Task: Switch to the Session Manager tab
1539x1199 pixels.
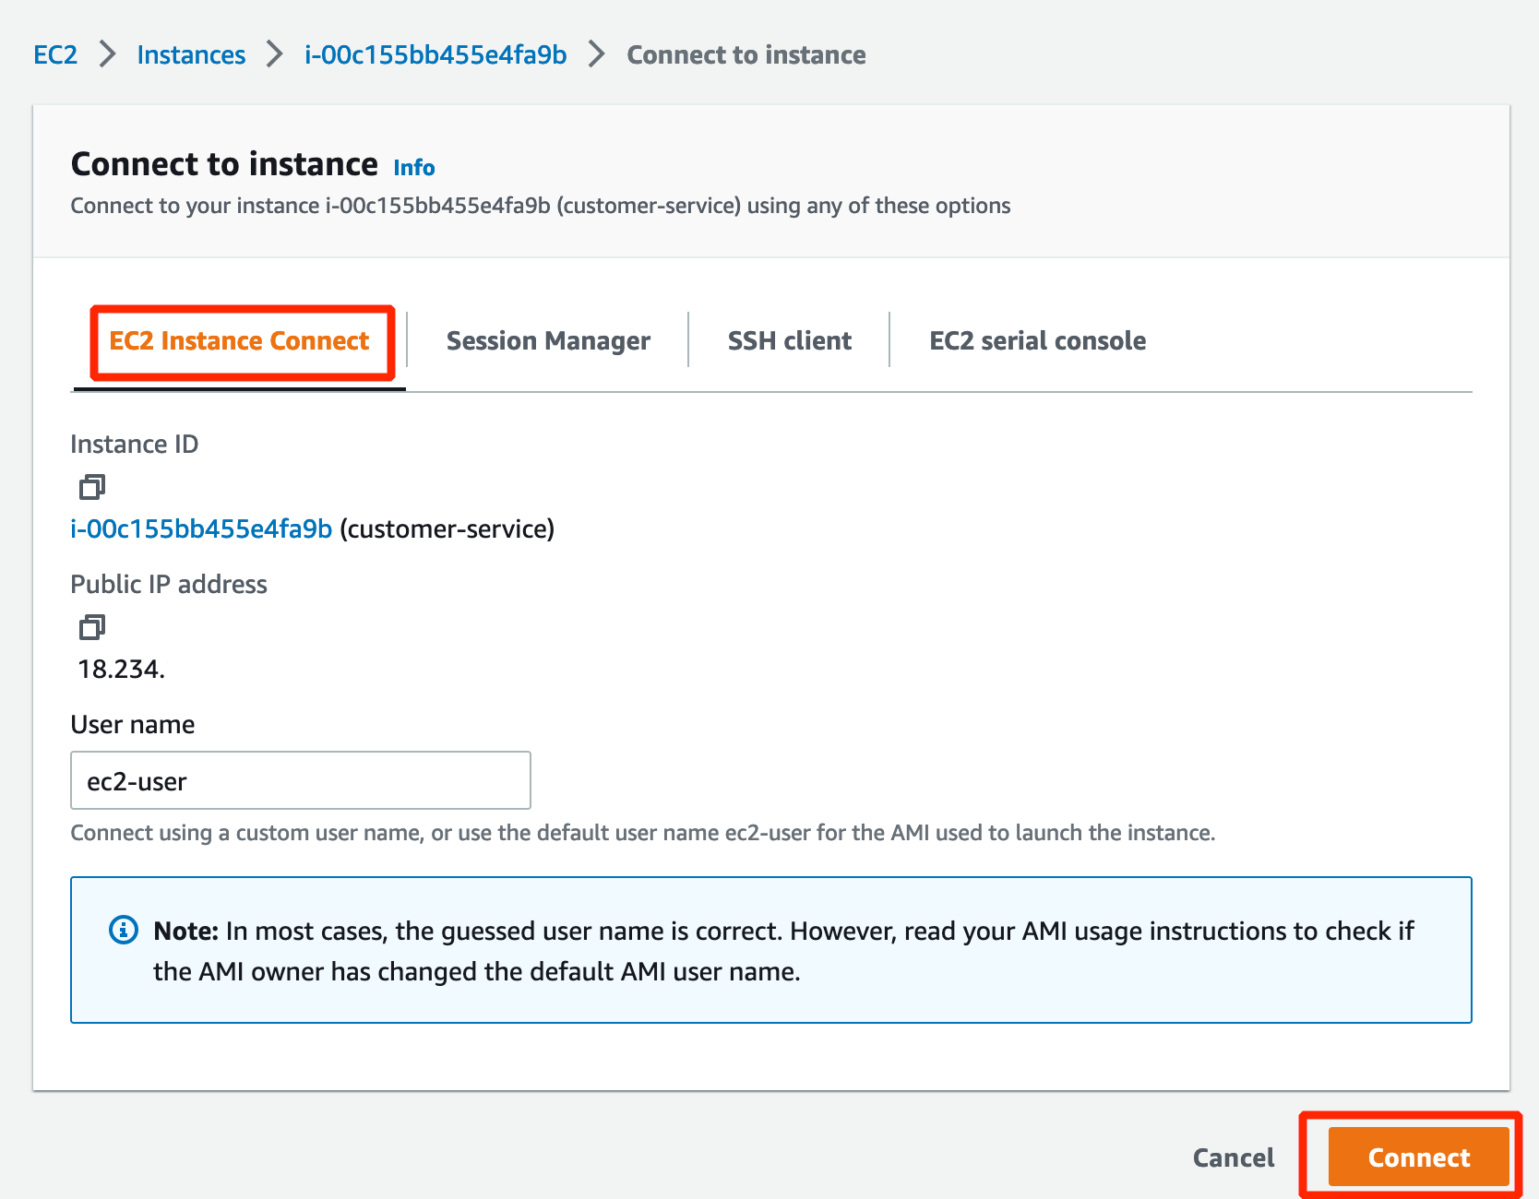Action: point(548,341)
